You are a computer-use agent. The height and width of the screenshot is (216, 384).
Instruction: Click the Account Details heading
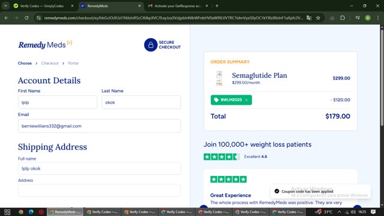click(x=49, y=80)
